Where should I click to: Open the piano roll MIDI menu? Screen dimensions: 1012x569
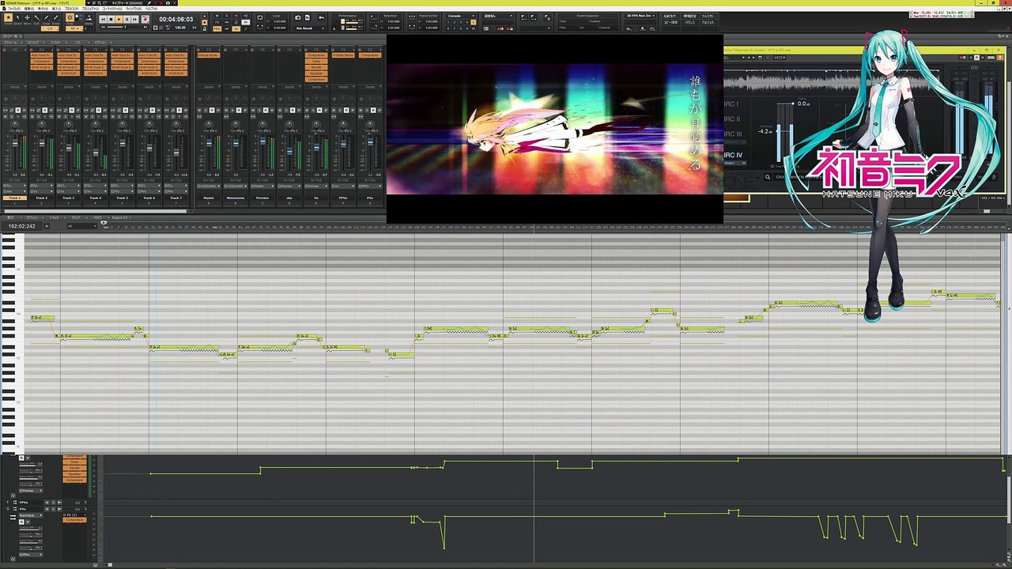98,217
